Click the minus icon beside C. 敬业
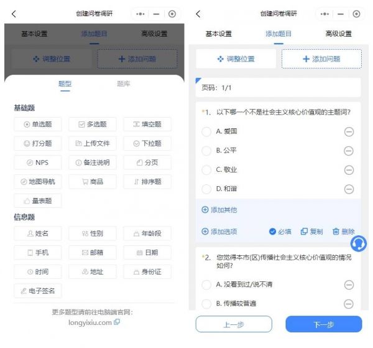373x348 pixels. [x=349, y=170]
